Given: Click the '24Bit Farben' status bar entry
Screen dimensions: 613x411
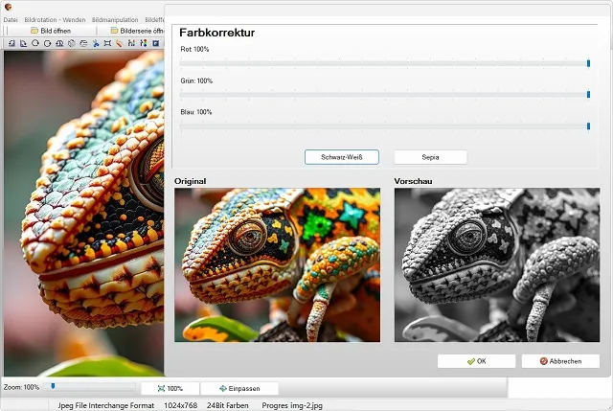Looking at the screenshot, I should click(228, 405).
